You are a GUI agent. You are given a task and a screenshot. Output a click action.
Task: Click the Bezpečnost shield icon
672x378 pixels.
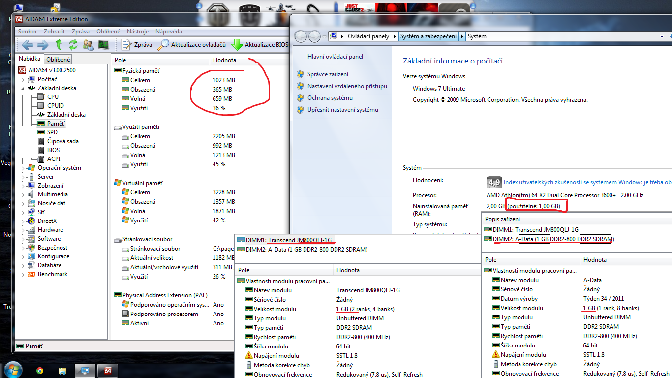pyautogui.click(x=32, y=248)
